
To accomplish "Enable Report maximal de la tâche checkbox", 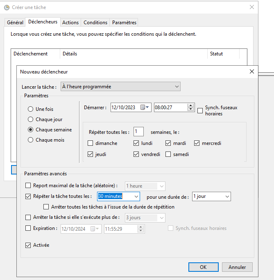I will pyautogui.click(x=28, y=186).
